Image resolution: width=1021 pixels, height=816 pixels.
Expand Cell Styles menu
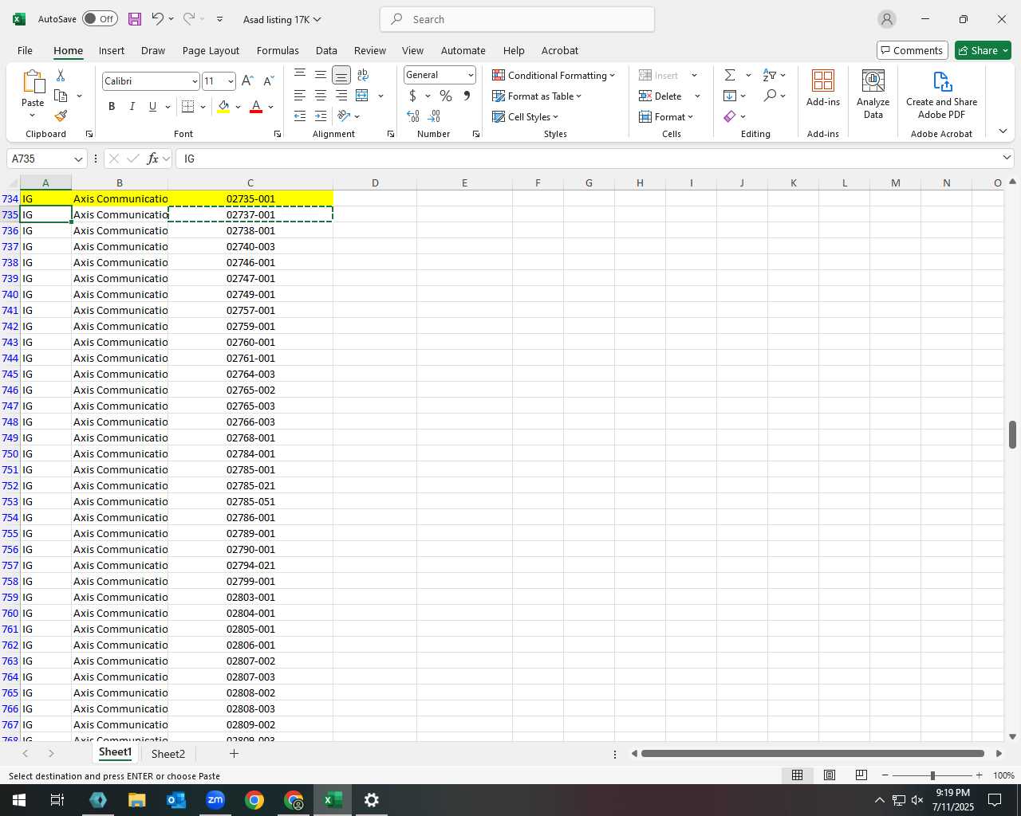(x=526, y=116)
